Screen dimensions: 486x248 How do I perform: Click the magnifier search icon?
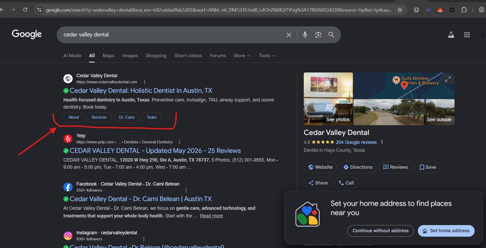click(331, 35)
